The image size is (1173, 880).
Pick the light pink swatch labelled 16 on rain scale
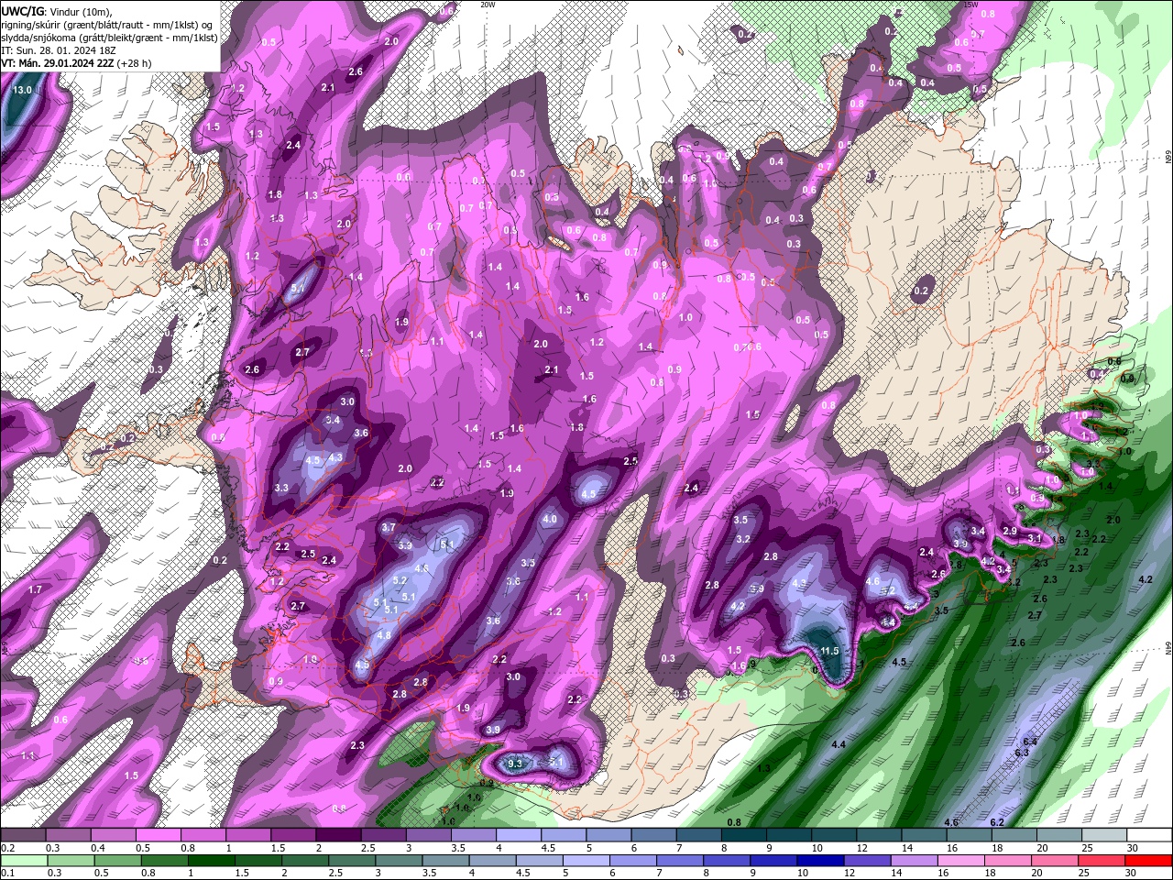(x=961, y=861)
